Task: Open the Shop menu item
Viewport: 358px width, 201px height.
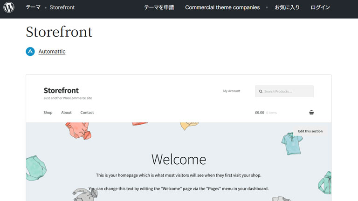Action: pyautogui.click(x=48, y=113)
